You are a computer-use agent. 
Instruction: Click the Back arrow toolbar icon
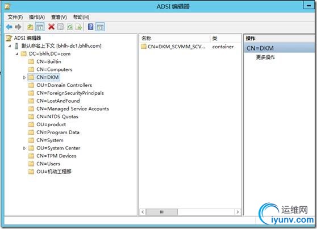[x=9, y=27]
